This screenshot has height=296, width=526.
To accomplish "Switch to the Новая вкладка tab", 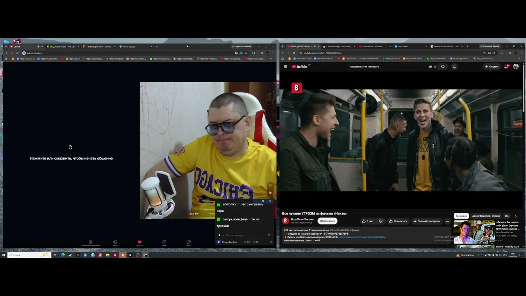I will click(135, 46).
